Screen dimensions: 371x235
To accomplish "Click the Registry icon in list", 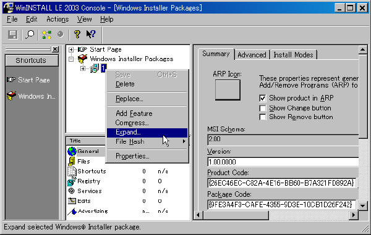I will (71, 181).
